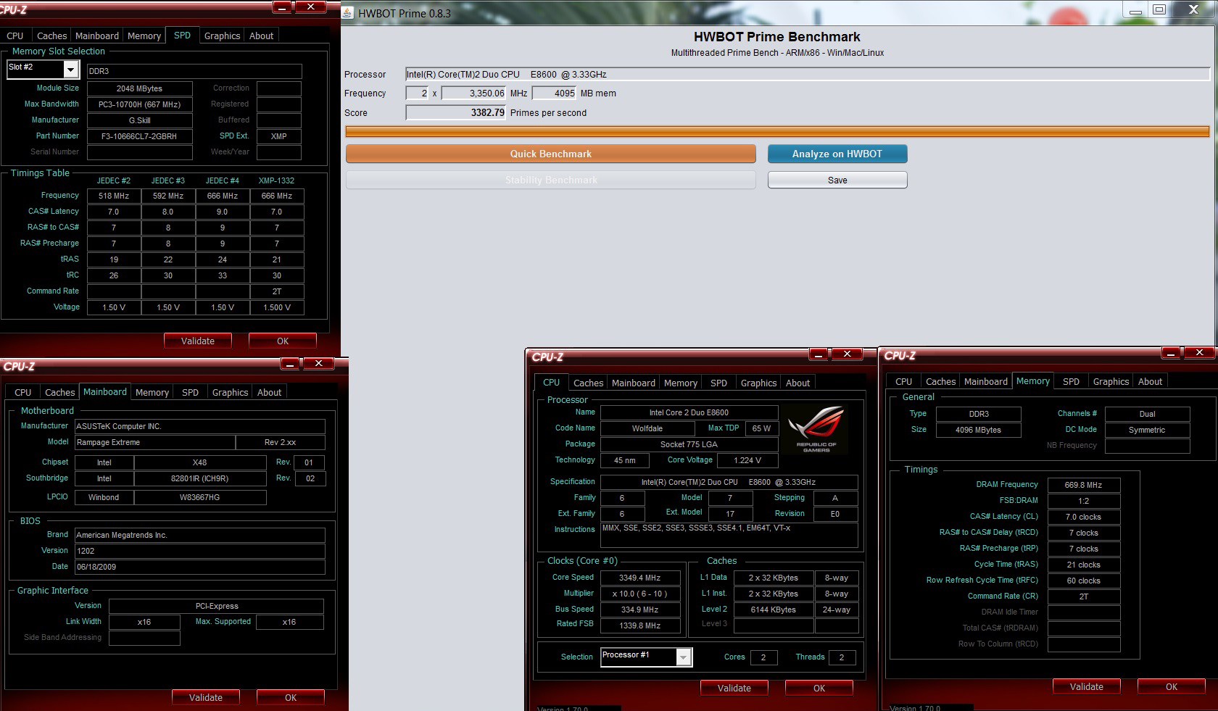Viewport: 1218px width, 711px height.
Task: Open Caches tab in the SPD CPU-Z window
Action: (x=51, y=36)
